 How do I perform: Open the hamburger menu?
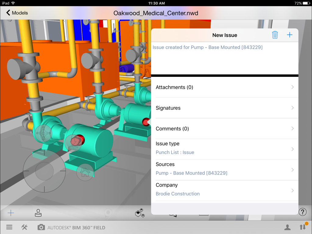(x=9, y=227)
